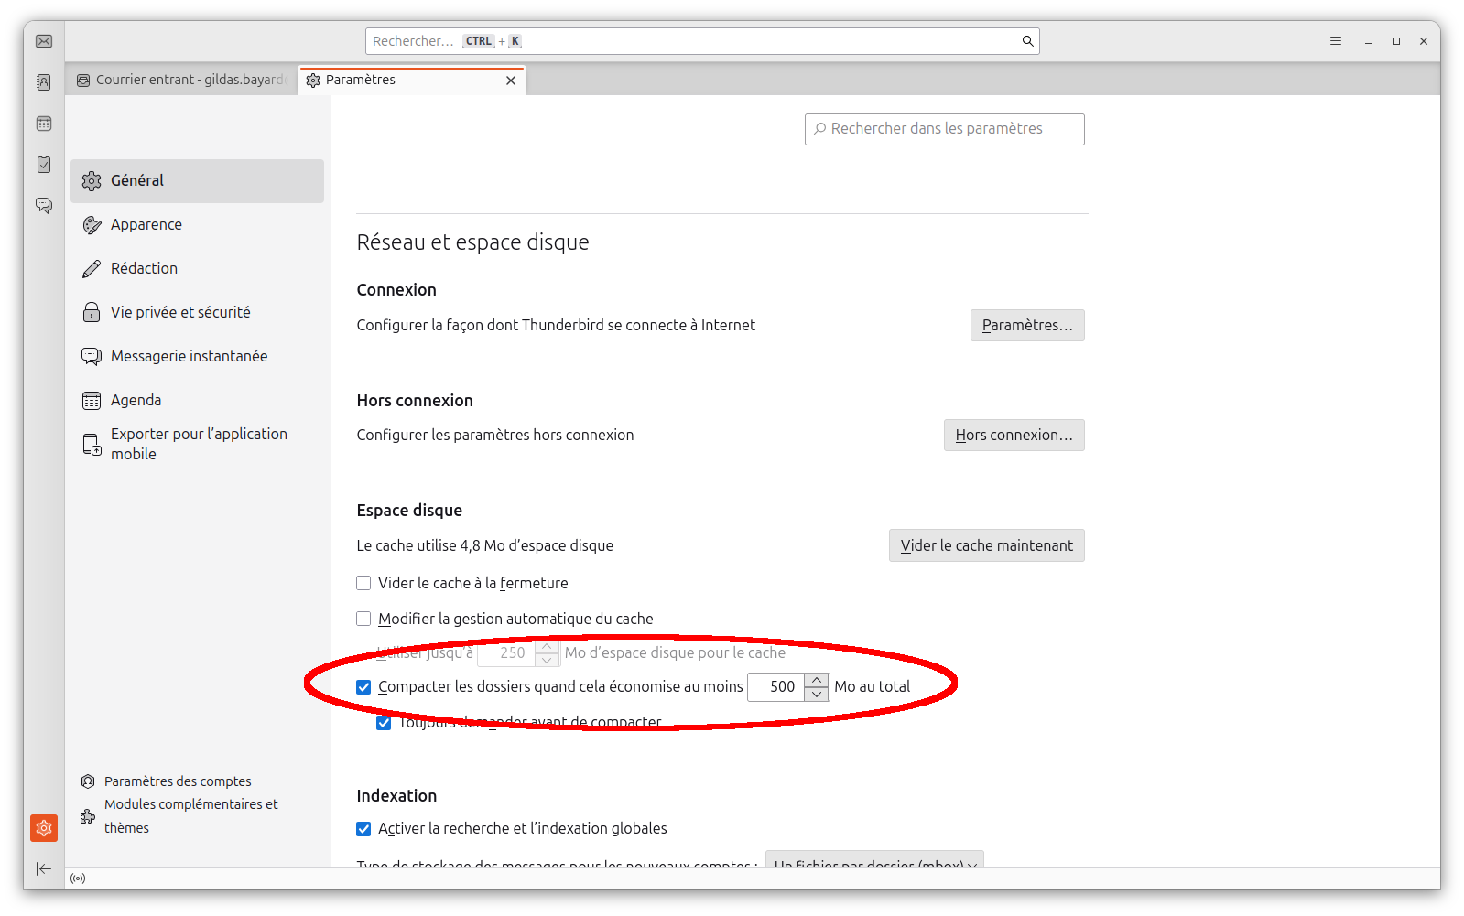Open Exporter pour l'application mobile

click(197, 445)
